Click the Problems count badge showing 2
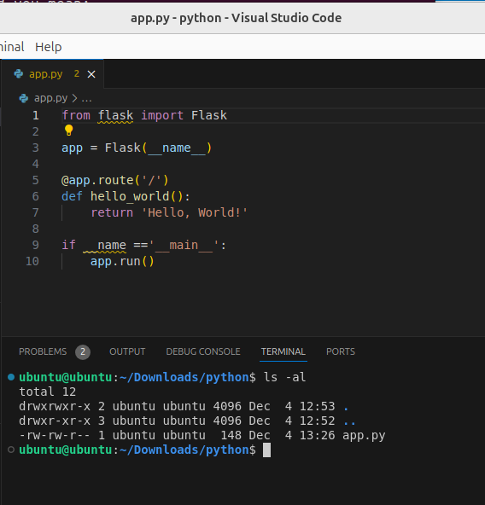The width and height of the screenshot is (485, 505). (x=83, y=351)
